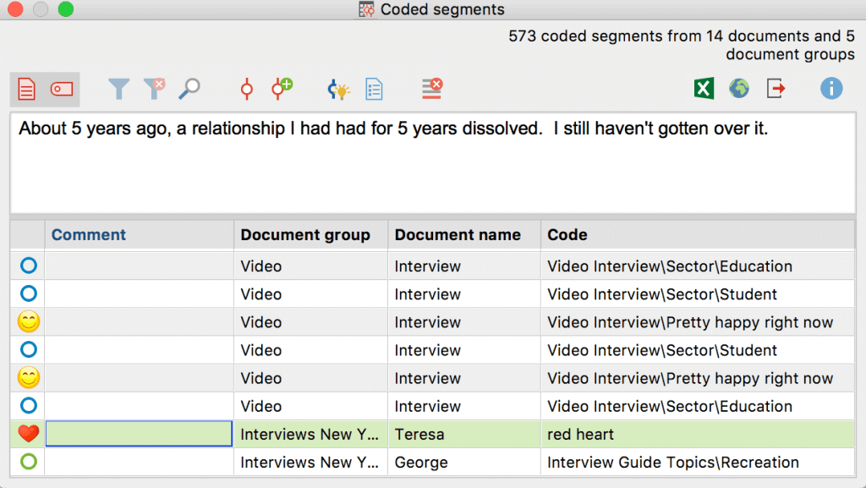Click the coded segment text preview area
866x488 pixels.
433,163
